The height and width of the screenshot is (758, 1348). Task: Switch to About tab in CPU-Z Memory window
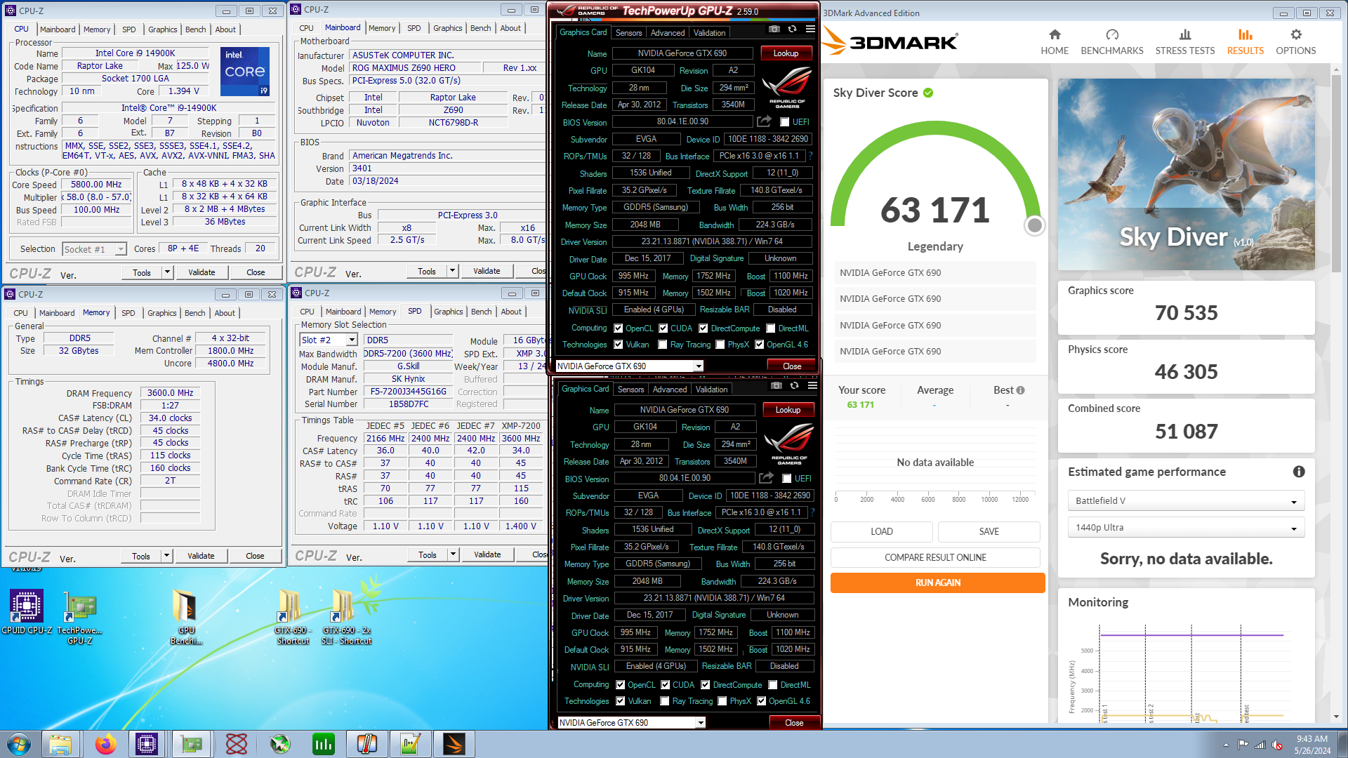pos(225,313)
